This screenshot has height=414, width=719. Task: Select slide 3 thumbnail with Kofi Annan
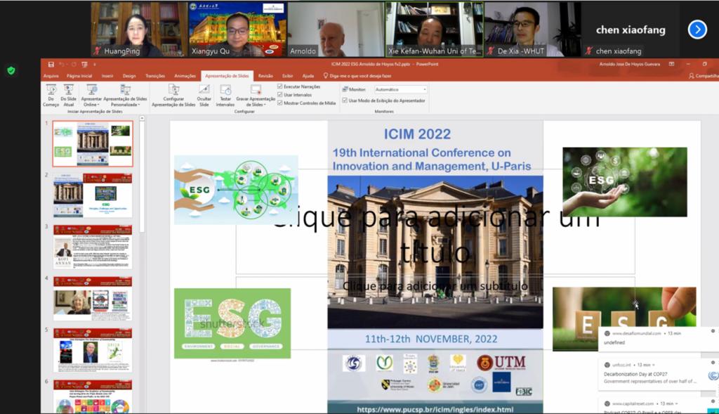(x=93, y=247)
